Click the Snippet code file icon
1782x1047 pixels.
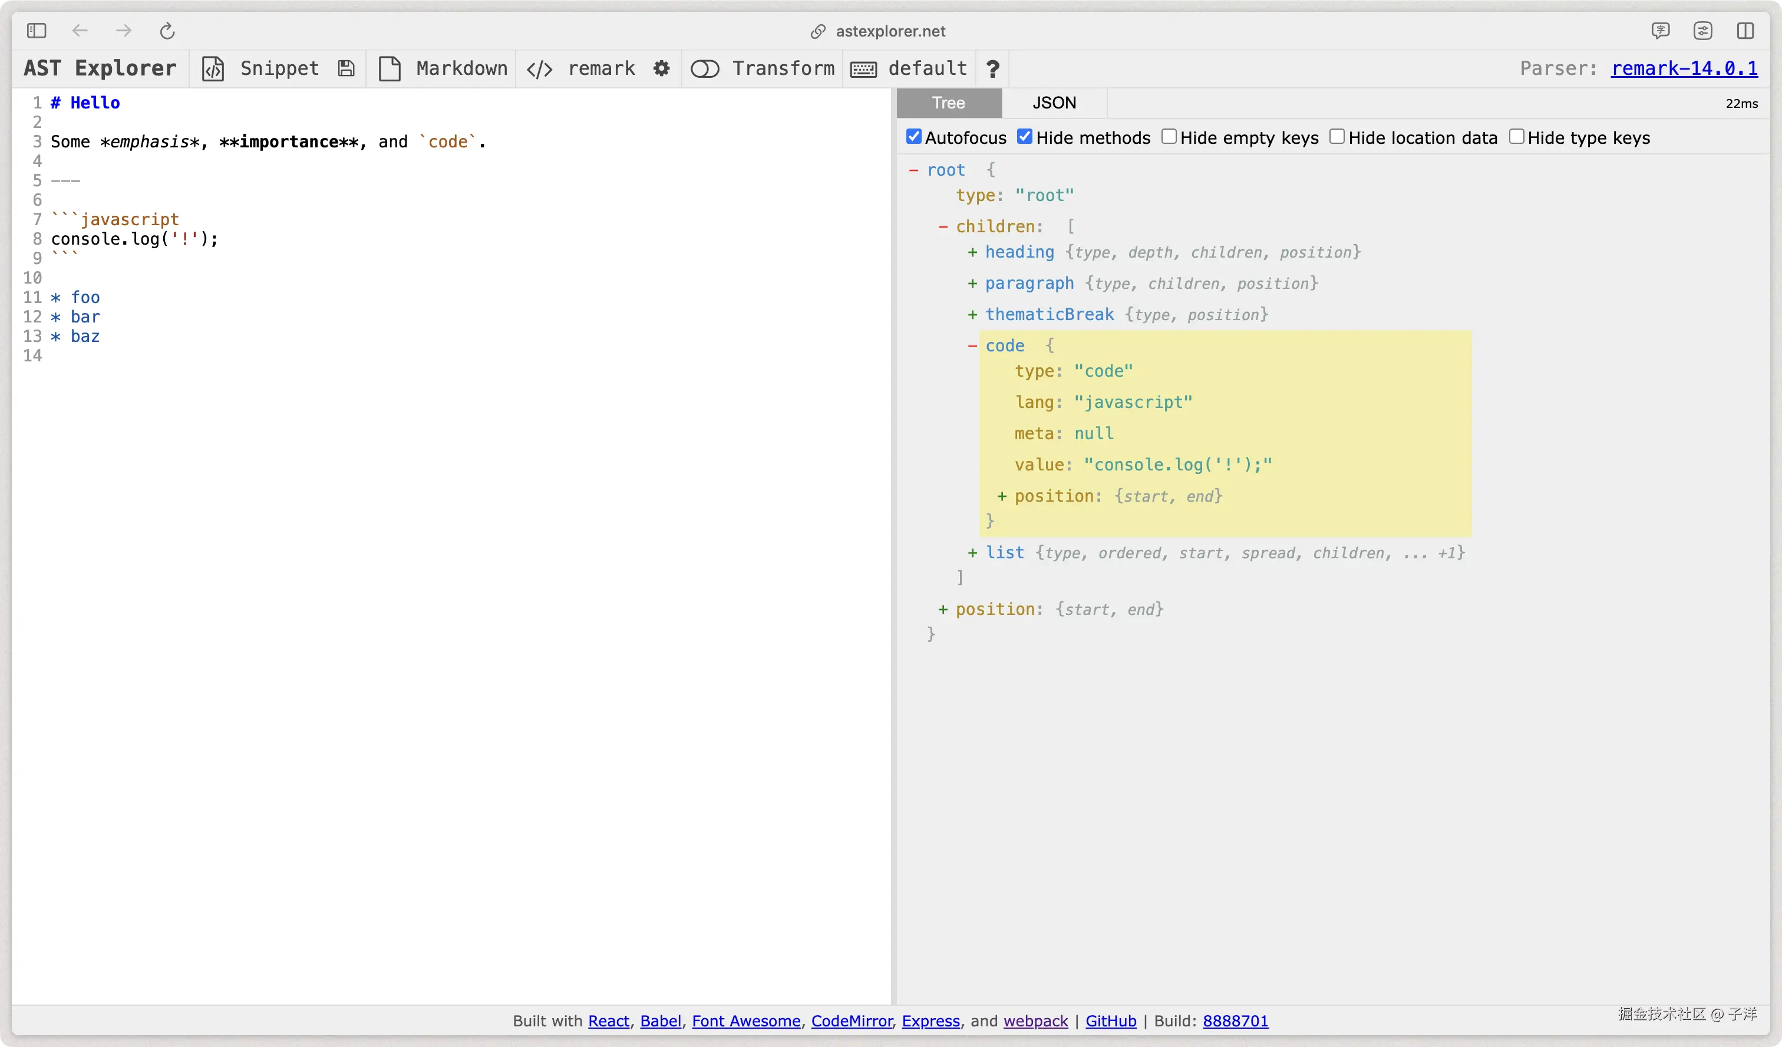[x=213, y=68]
